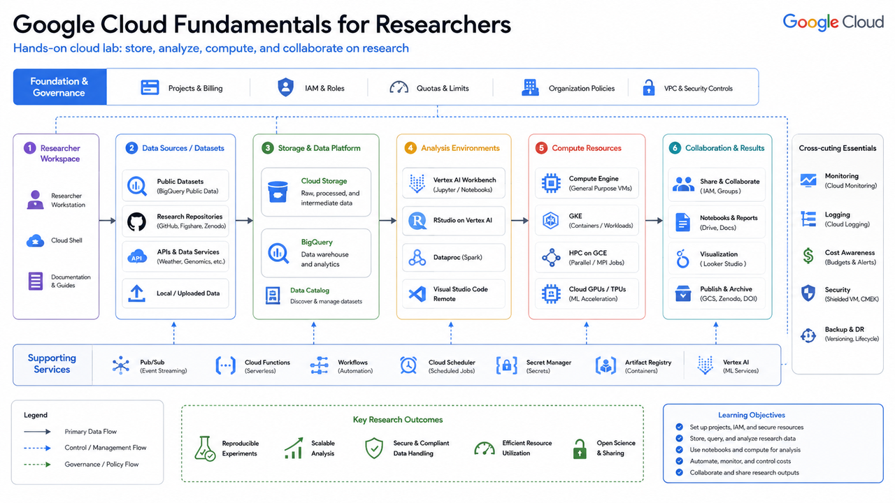Click the Secure & Compliant shield icon
This screenshot has height=503, width=895.
(375, 449)
